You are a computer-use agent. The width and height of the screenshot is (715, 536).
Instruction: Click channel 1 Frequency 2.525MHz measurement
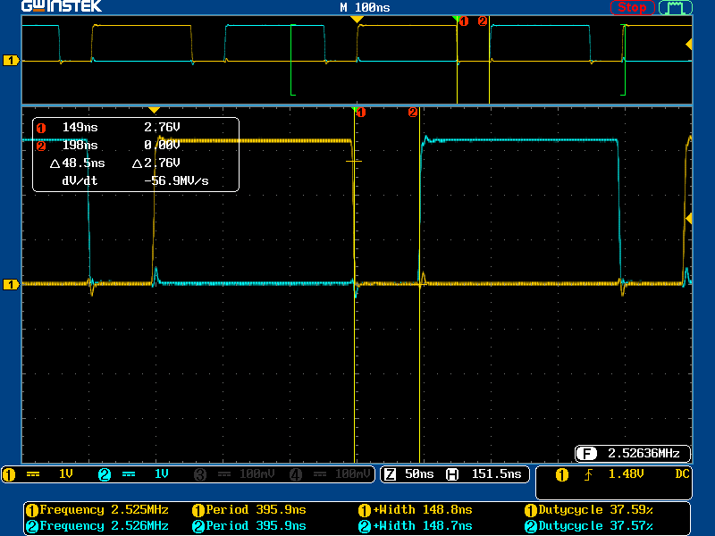click(x=97, y=509)
